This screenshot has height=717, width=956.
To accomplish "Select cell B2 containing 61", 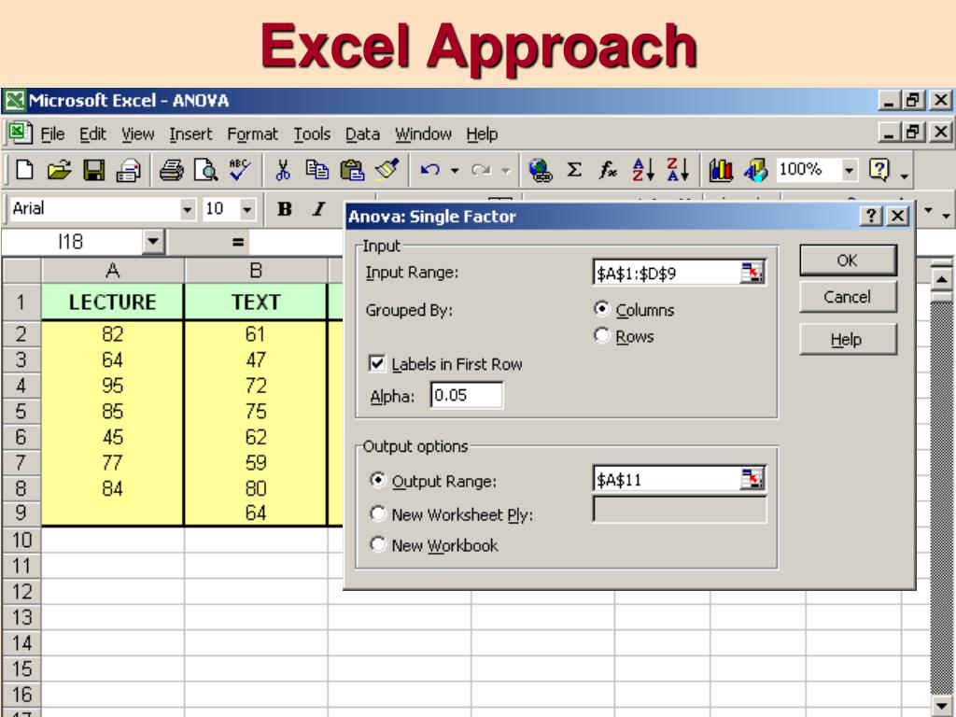I will (x=256, y=334).
